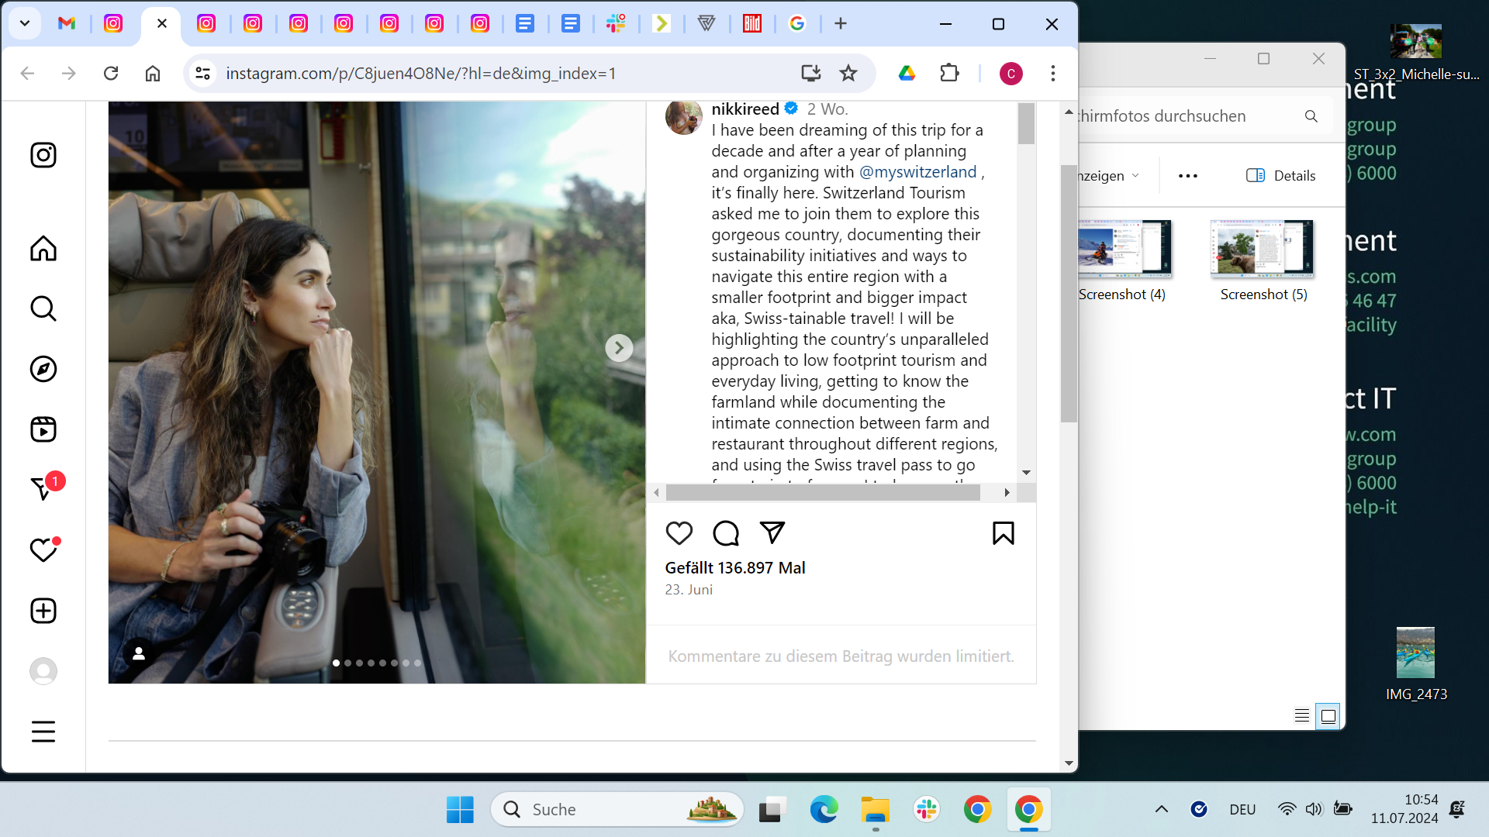Save post with bookmark icon
1489x837 pixels.
click(1003, 533)
